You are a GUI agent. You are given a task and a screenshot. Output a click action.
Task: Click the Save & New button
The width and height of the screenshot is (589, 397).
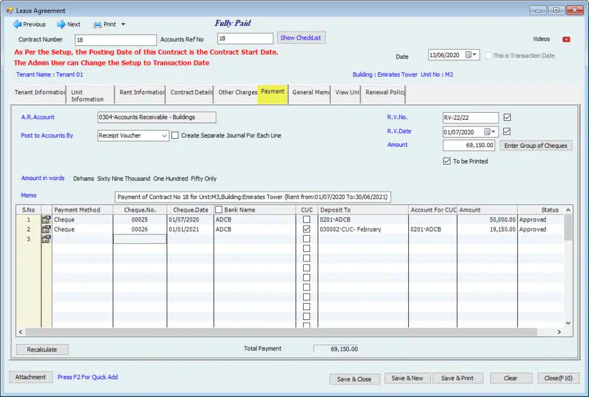coord(407,378)
